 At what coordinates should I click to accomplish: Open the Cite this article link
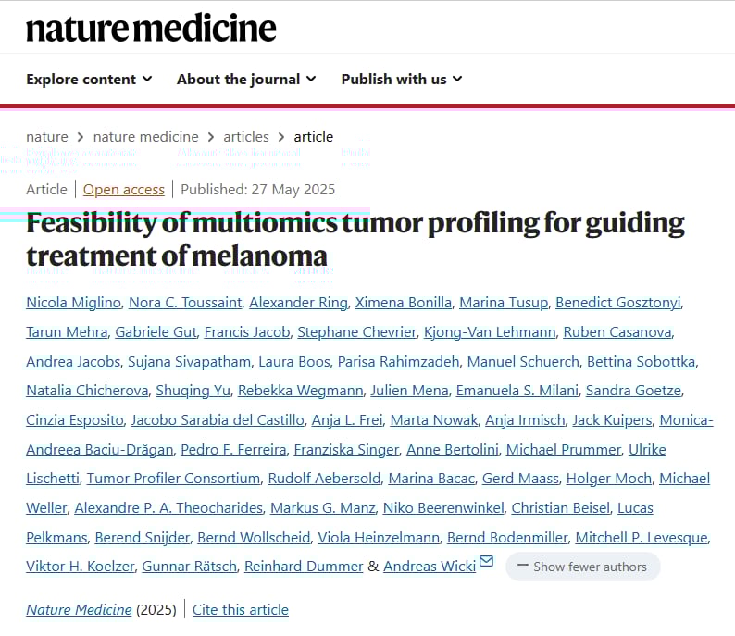click(x=241, y=609)
